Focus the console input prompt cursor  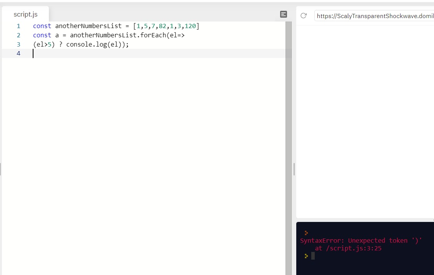click(313, 256)
